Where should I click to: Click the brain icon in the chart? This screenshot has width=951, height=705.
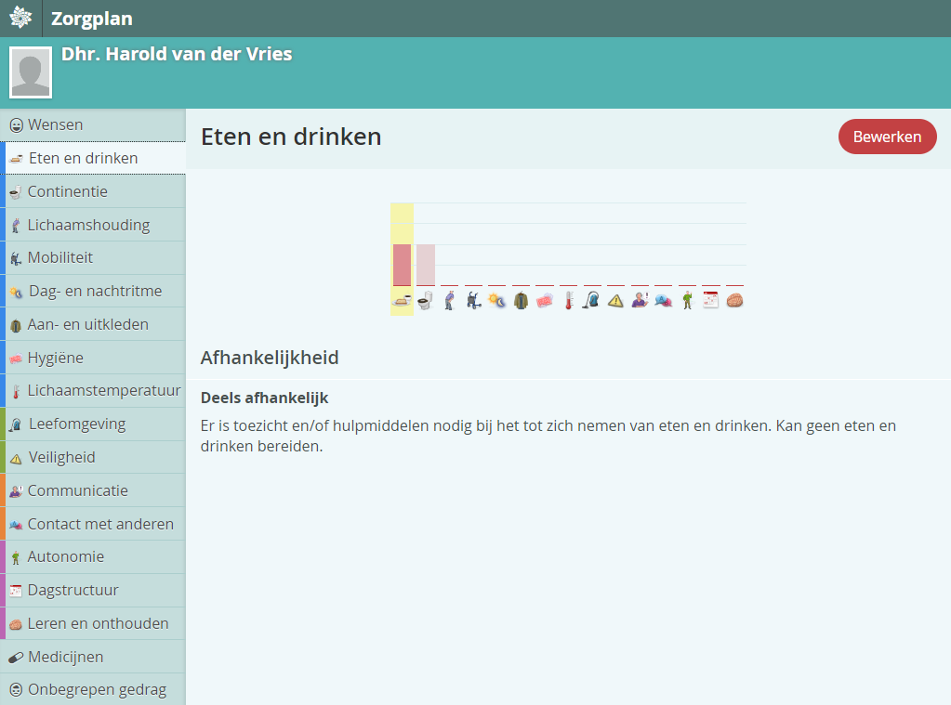click(x=734, y=300)
